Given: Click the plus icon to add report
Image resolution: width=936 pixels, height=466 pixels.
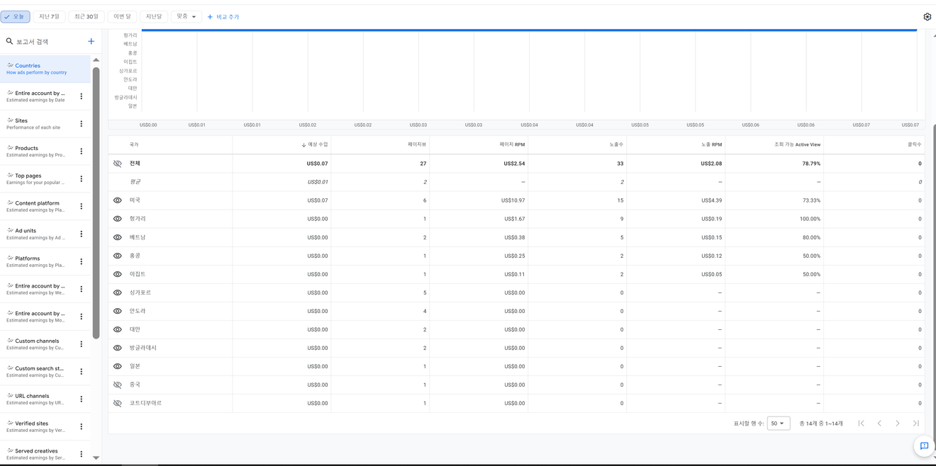Looking at the screenshot, I should tap(91, 42).
